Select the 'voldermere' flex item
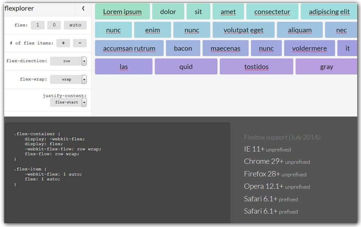Viewport: 361px width, 227px height. tap(309, 48)
